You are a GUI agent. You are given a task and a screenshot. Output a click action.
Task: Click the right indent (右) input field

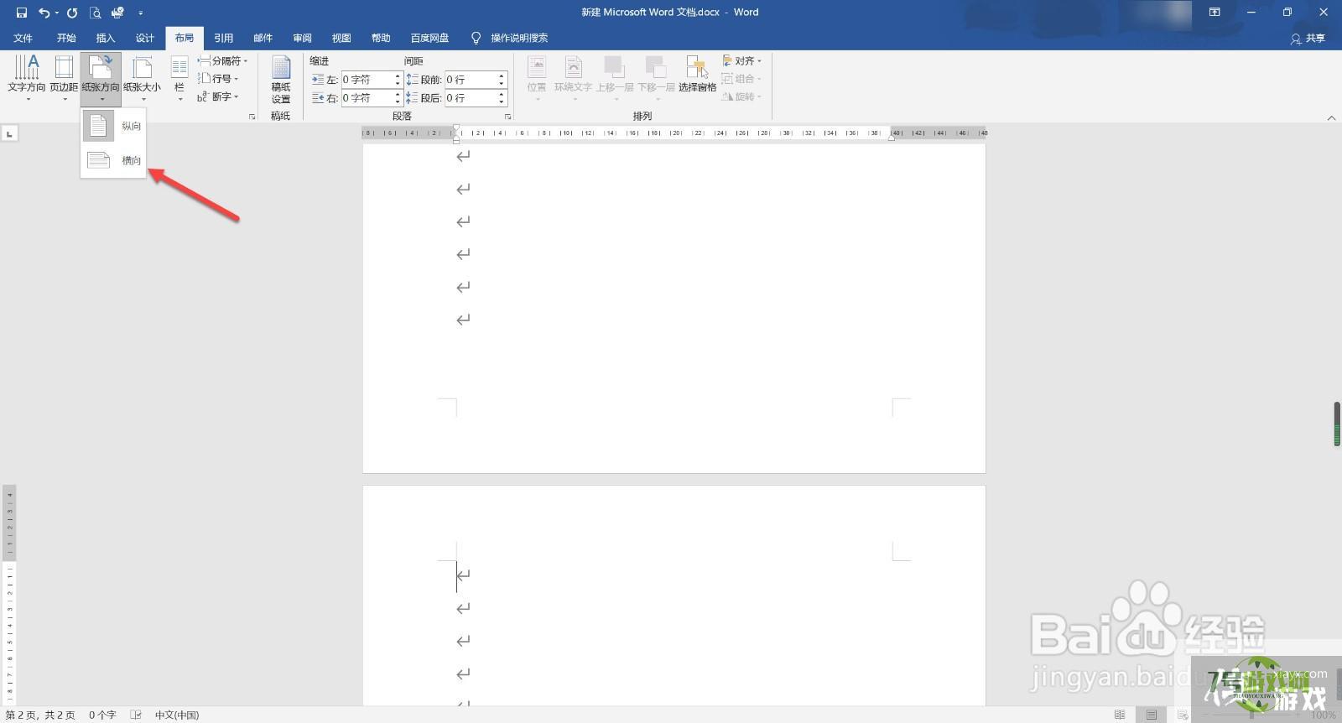click(367, 98)
